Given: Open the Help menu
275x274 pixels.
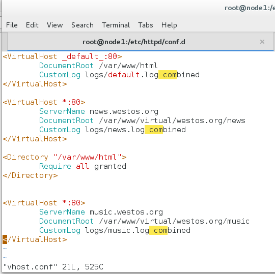Looking at the screenshot, I should click(x=169, y=25).
